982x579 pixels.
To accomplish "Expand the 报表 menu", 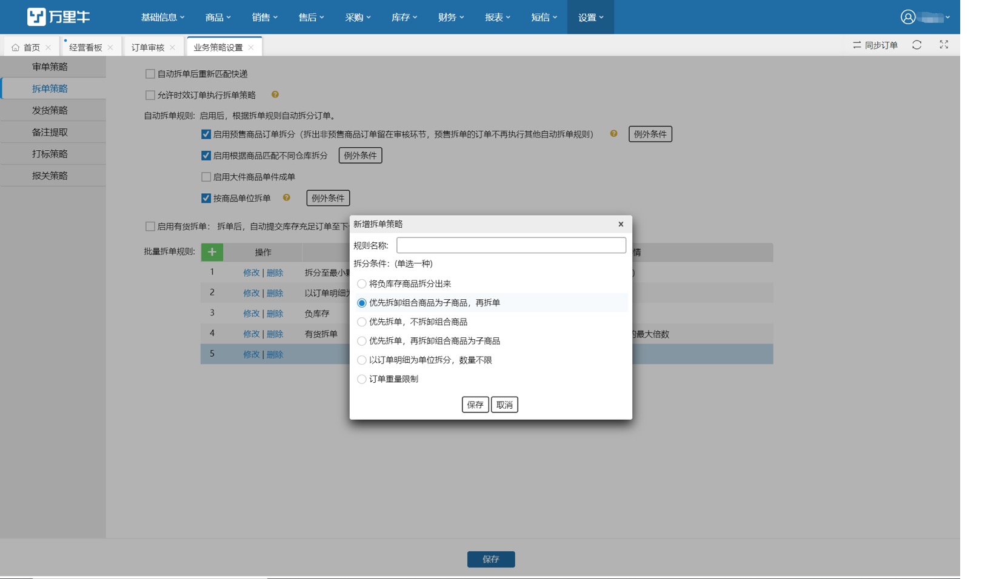I will (x=498, y=17).
